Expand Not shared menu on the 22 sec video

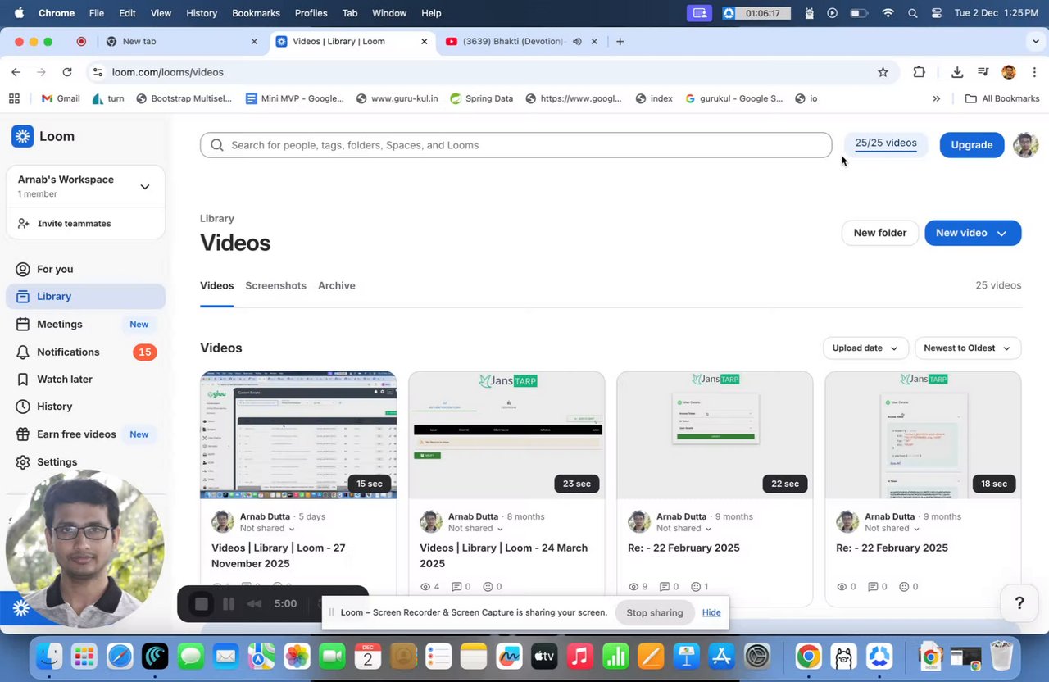point(683,529)
